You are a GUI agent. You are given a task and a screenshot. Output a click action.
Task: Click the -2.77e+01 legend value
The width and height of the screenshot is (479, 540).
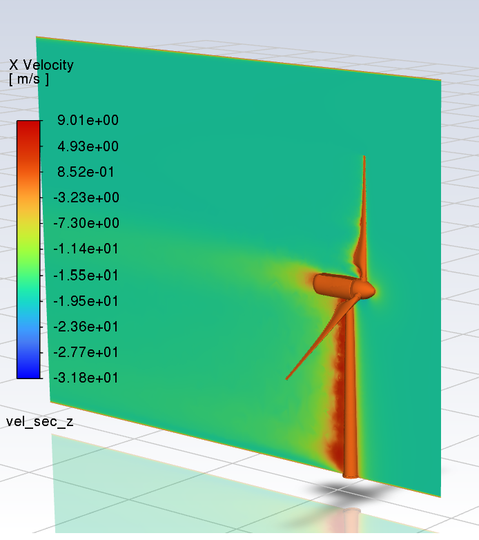[x=86, y=352]
